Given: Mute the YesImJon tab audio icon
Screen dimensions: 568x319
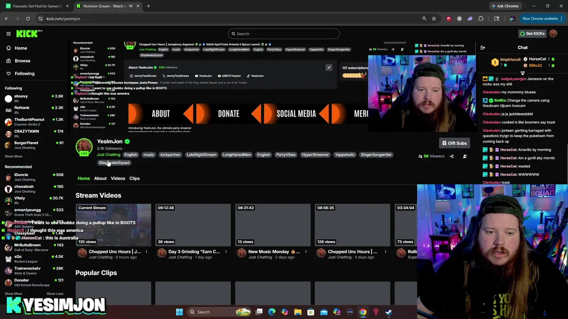Looking at the screenshot, I should click(x=130, y=6).
